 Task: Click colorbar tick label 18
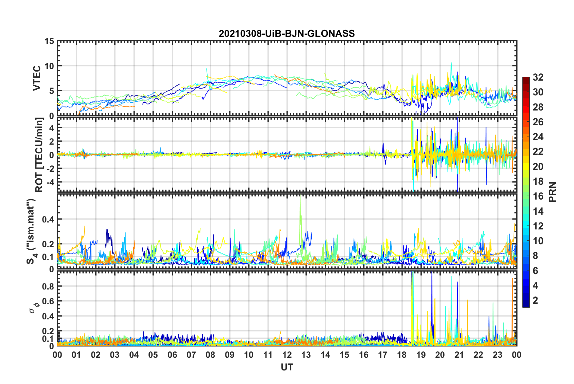coord(538,181)
